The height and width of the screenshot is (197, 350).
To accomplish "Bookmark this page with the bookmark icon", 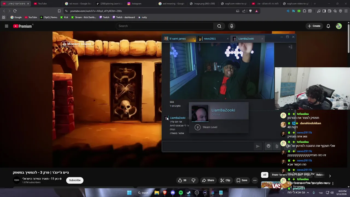I will [x=59, y=11].
